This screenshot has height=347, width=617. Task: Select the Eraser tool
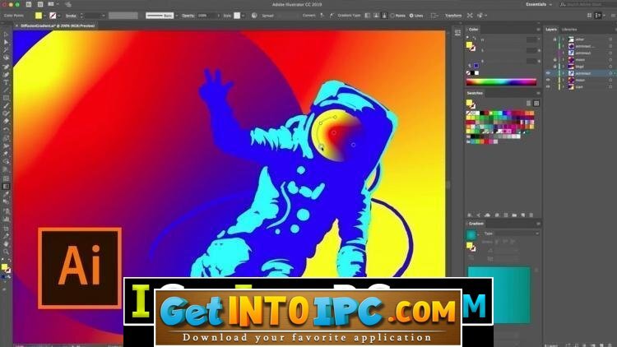click(6, 121)
